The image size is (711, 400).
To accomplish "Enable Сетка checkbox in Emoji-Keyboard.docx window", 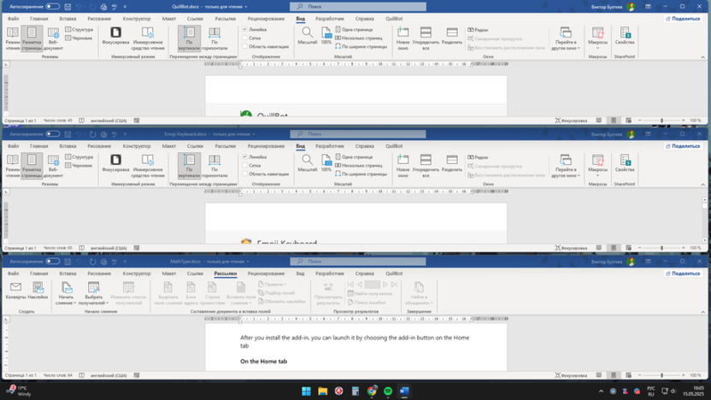I will click(245, 166).
